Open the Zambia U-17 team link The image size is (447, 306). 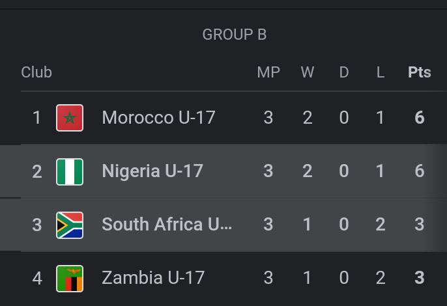click(x=153, y=278)
